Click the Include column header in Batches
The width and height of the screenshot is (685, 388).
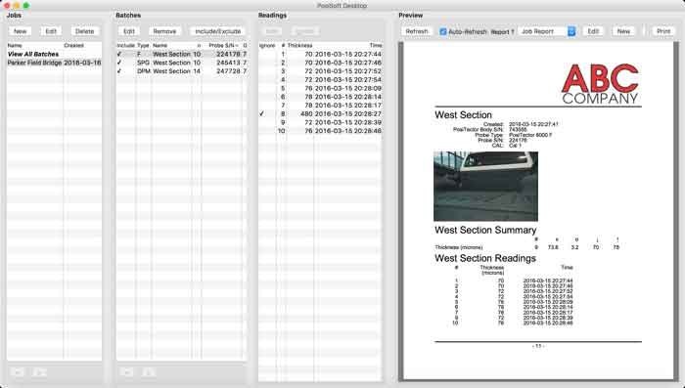(x=126, y=45)
